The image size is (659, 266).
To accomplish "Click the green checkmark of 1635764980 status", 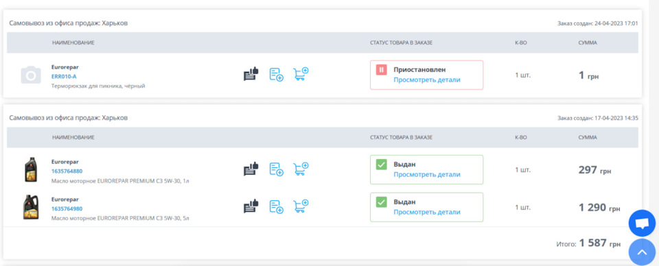I will [381, 202].
